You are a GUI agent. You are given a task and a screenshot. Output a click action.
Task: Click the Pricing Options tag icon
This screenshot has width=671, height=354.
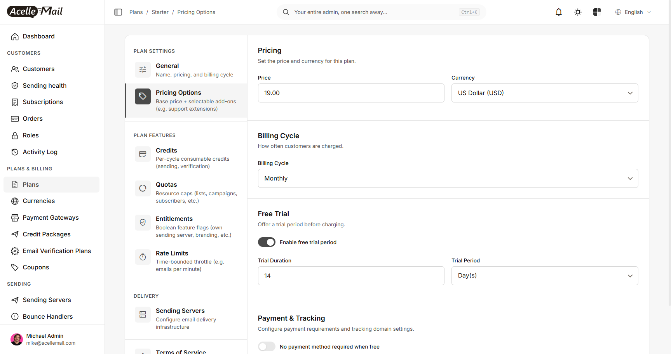143,96
